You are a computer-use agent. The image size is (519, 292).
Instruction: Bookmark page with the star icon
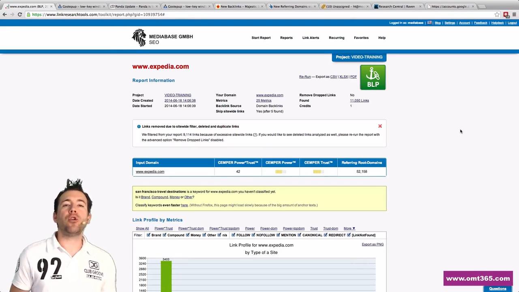click(497, 15)
